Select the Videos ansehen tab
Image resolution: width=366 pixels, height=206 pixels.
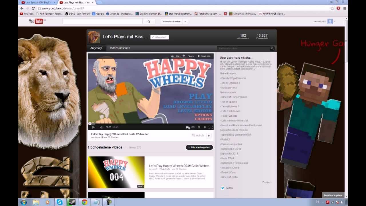tap(120, 48)
